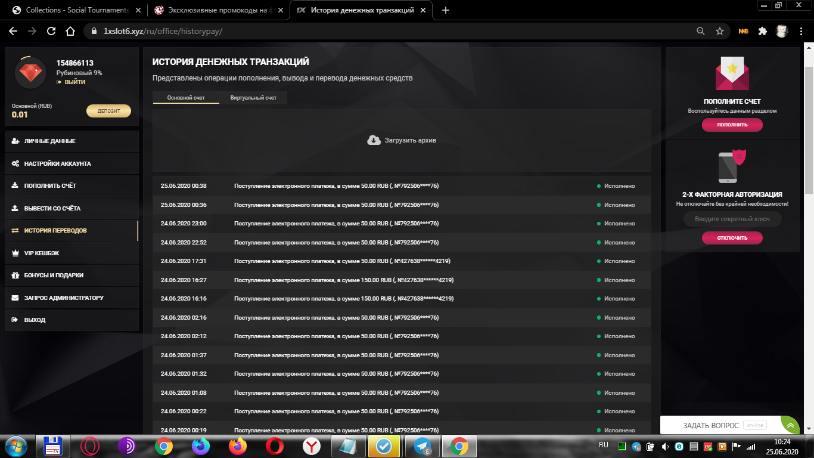Select the Виртуальный счет tab

point(253,98)
